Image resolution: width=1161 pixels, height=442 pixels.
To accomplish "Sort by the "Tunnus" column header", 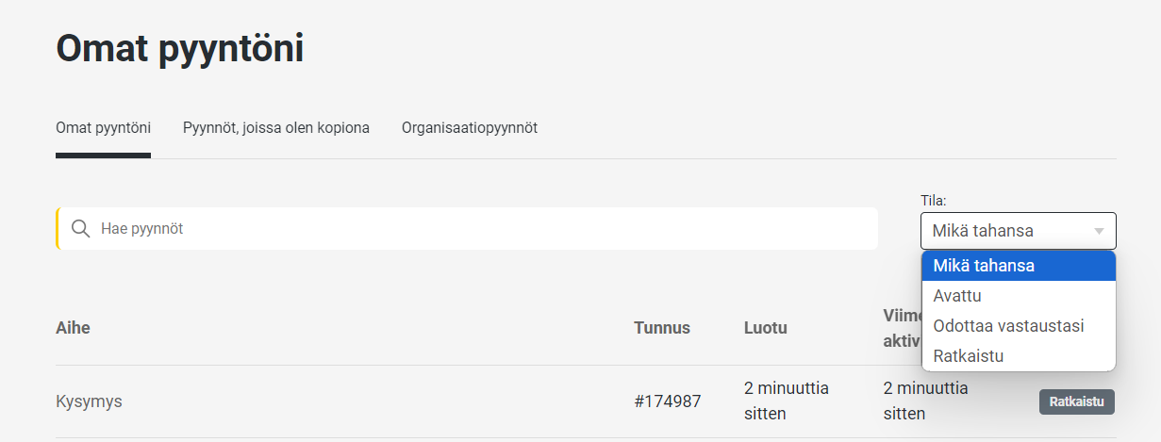I will [x=661, y=328].
